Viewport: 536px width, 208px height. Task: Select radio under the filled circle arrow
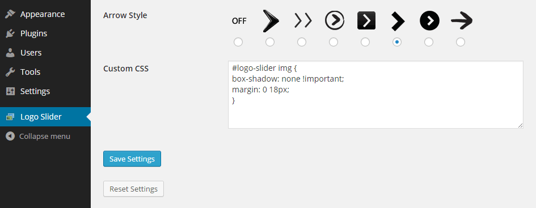[x=429, y=42]
